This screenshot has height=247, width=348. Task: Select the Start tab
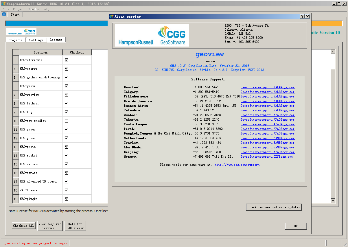point(15,14)
